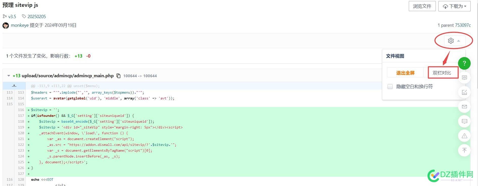Click the echo <<<EOT code line
The image size is (478, 186).
(42, 179)
